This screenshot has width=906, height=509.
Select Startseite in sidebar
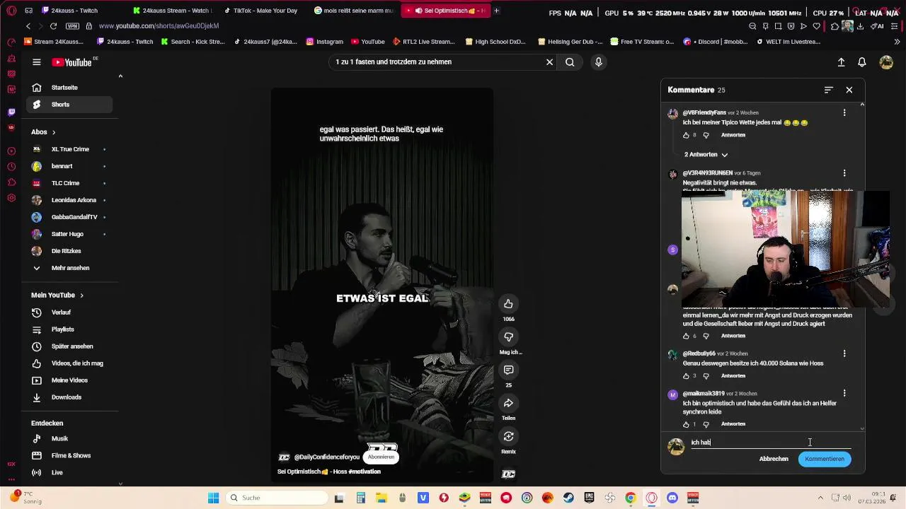(69, 88)
